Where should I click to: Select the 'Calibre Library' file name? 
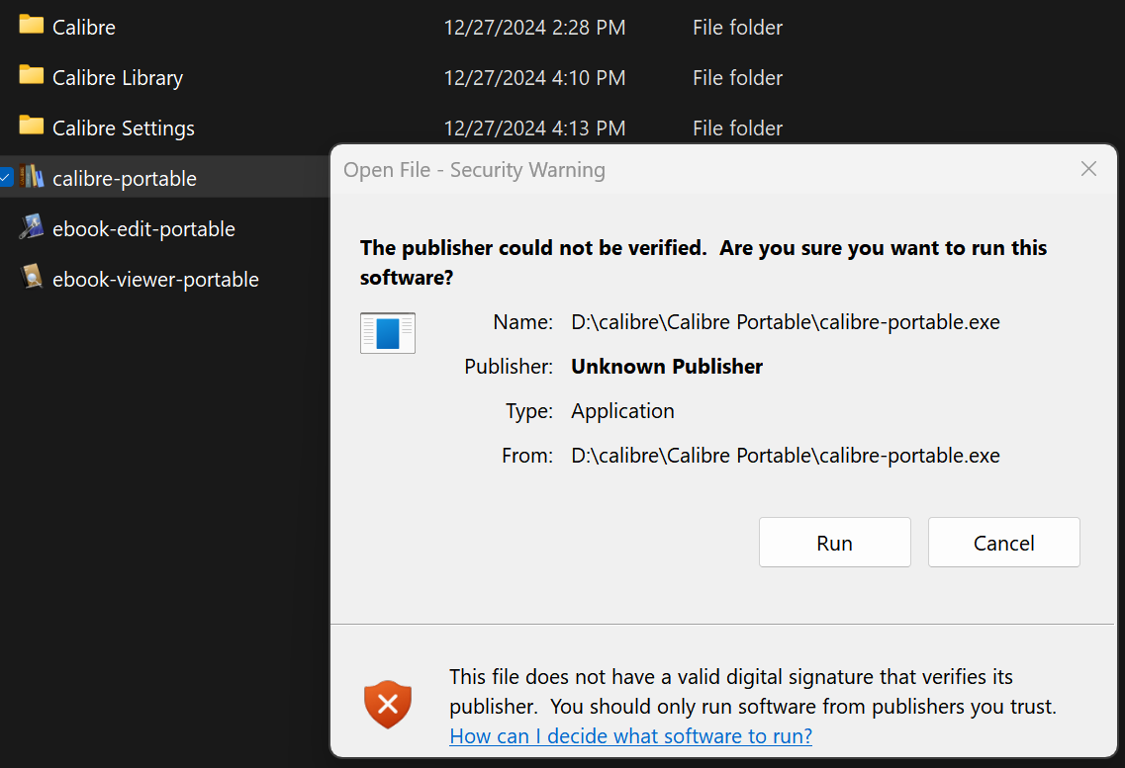point(118,77)
